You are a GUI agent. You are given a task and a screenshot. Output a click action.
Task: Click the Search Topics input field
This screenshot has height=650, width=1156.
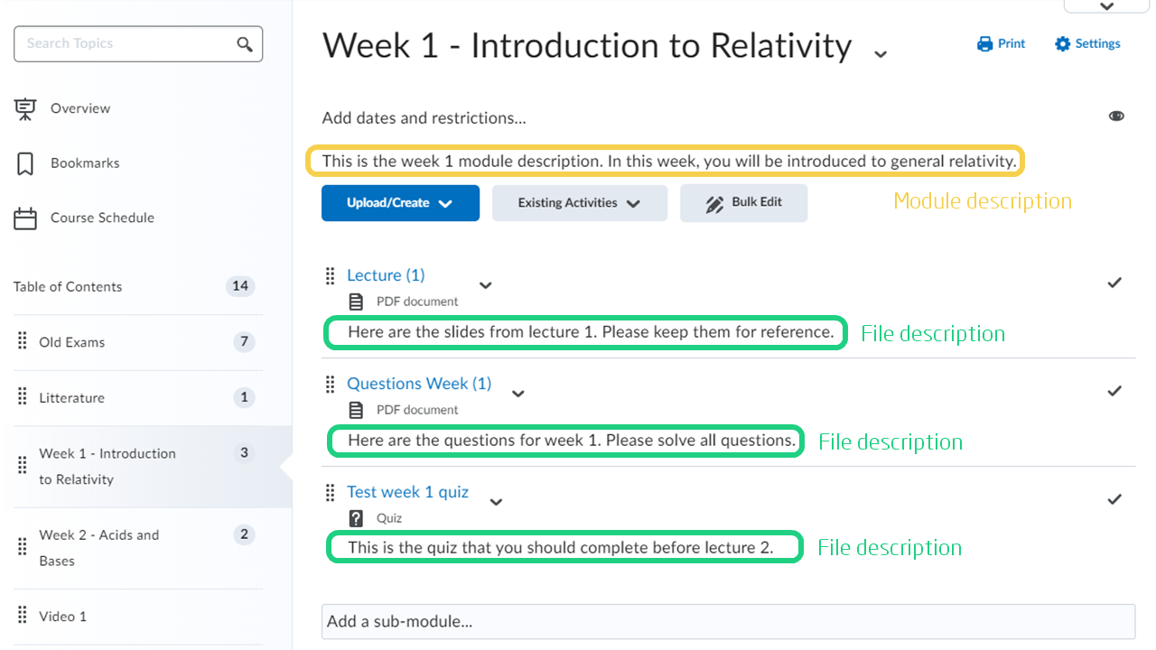[126, 43]
